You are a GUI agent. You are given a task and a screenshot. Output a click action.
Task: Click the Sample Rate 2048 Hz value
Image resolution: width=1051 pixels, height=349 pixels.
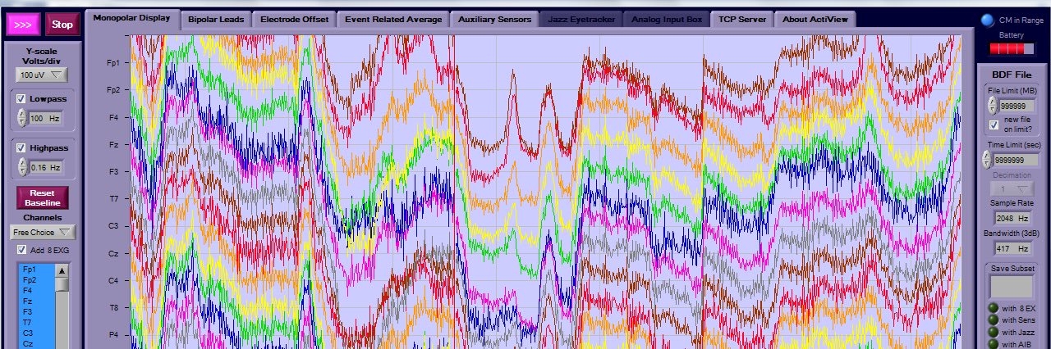(1012, 219)
